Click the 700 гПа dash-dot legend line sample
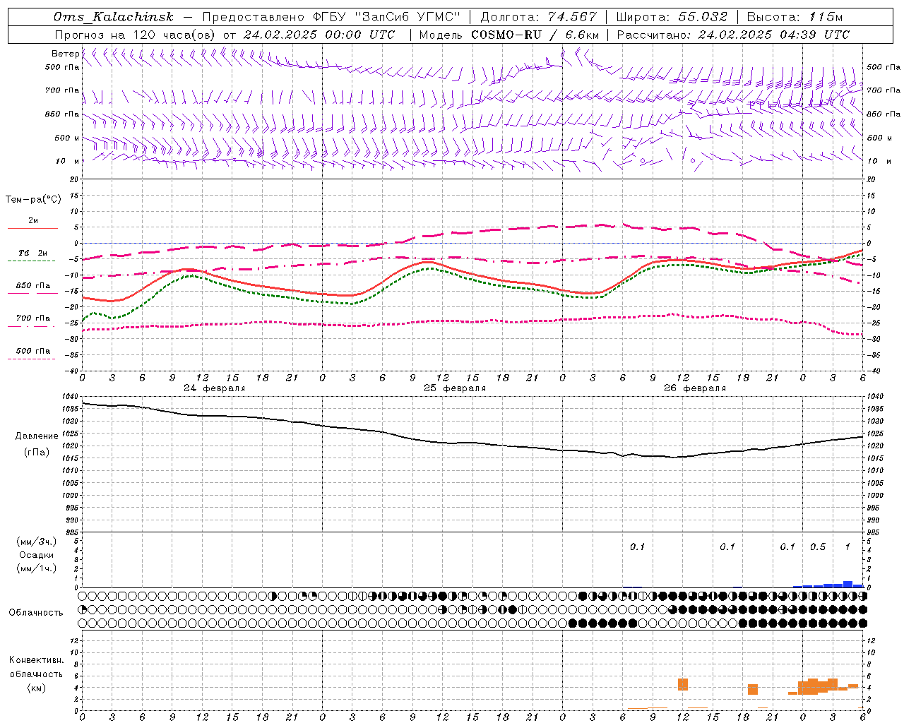This screenshot has height=723, width=904. [31, 326]
